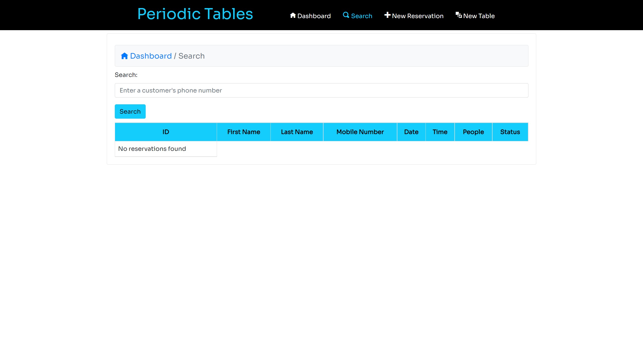
Task: Click the Status column header
Action: point(510,132)
